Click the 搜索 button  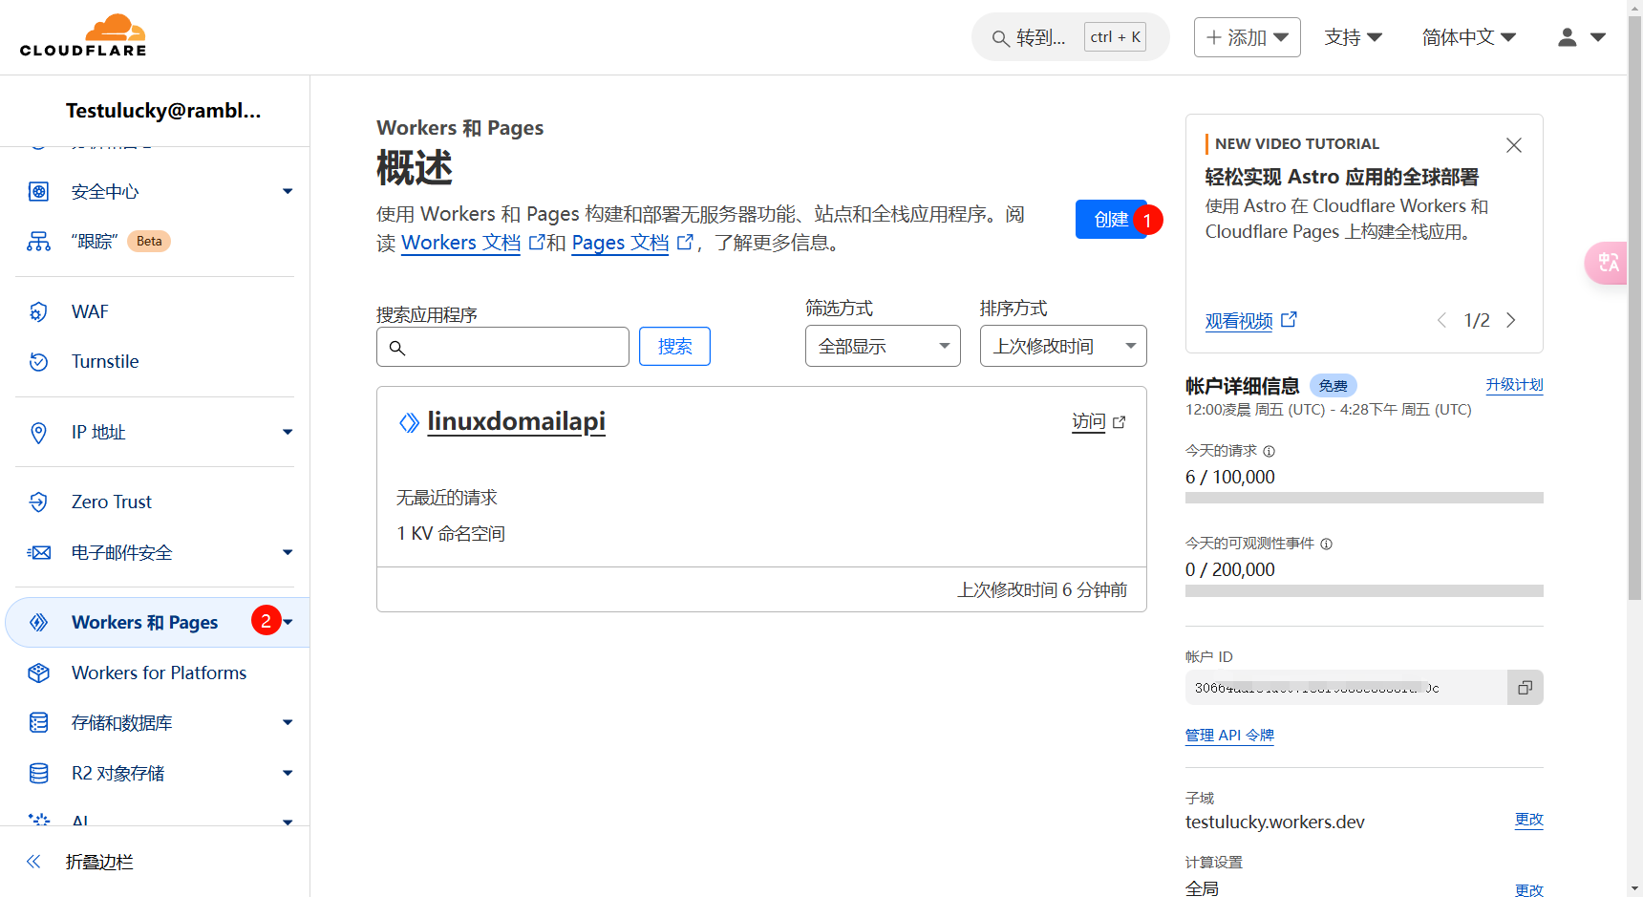[674, 347]
